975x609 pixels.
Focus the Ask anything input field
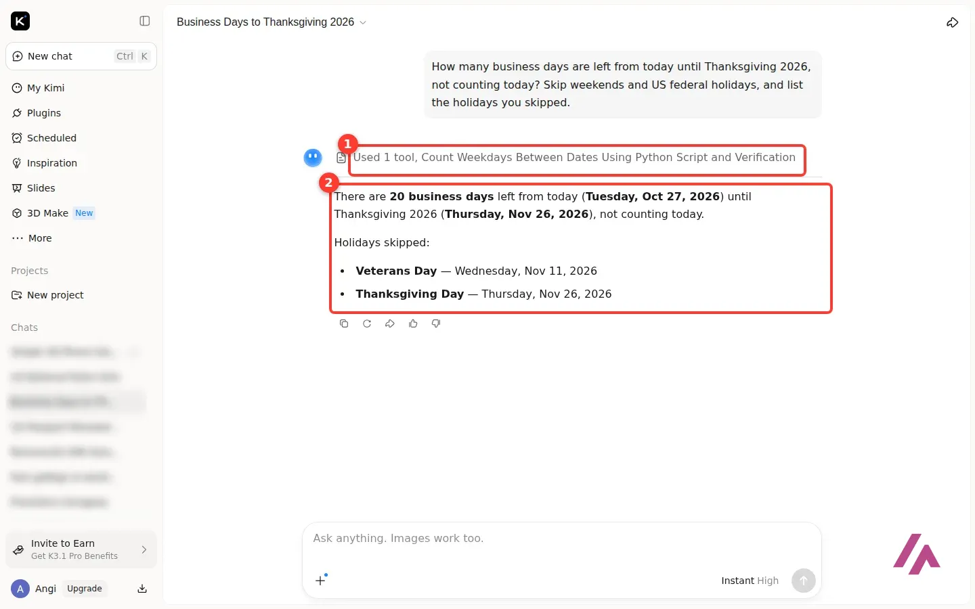tap(562, 539)
